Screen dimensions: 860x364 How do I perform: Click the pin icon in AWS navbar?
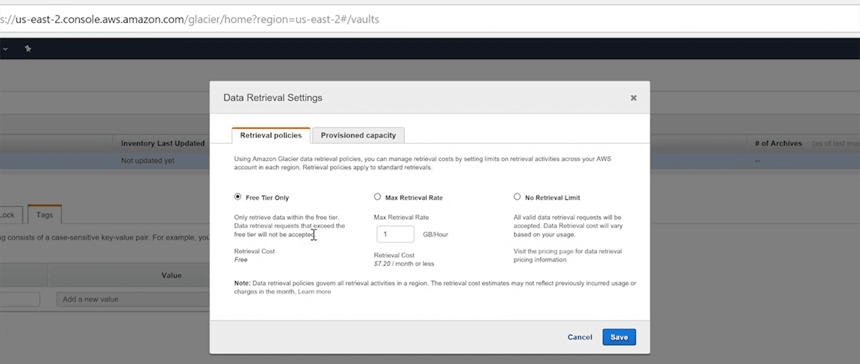(x=28, y=49)
